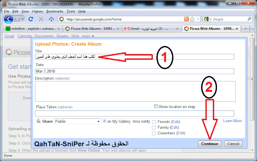Click the album Title text field
This screenshot has width=257, height=161.
point(134,57)
